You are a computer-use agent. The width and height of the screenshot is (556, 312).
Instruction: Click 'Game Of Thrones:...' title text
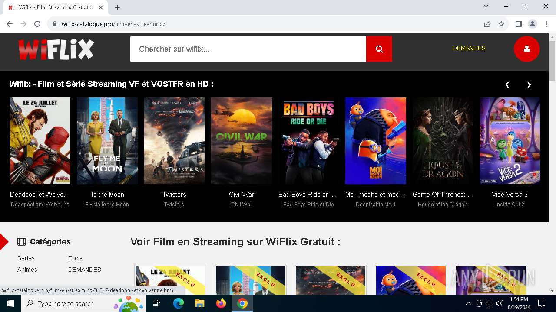point(442,195)
